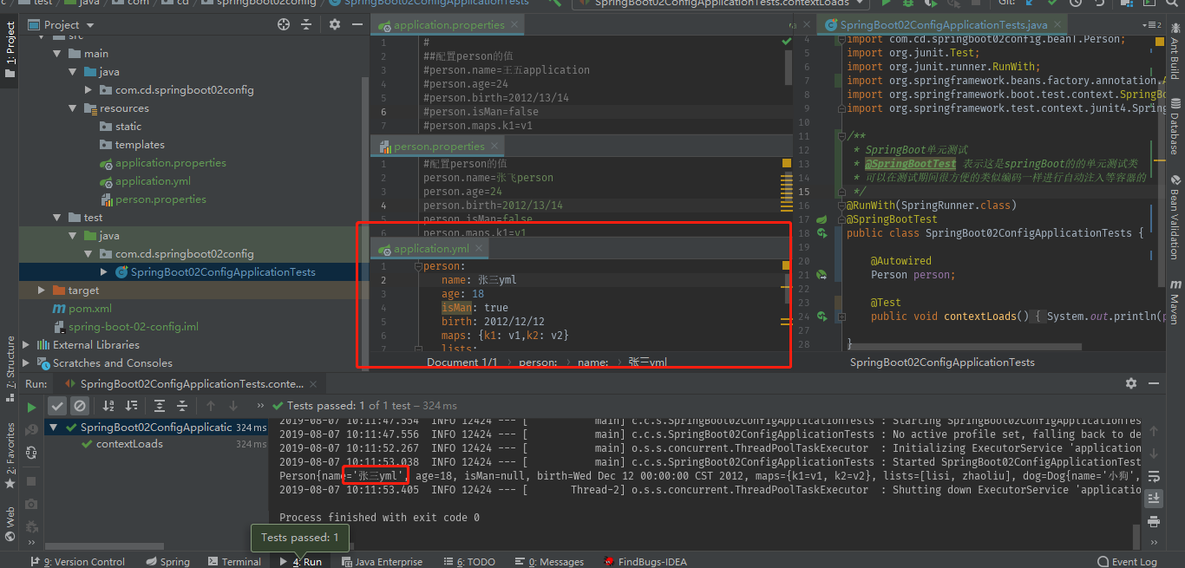The width and height of the screenshot is (1185, 568).
Task: Expand External Libraries node
Action: click(26, 345)
